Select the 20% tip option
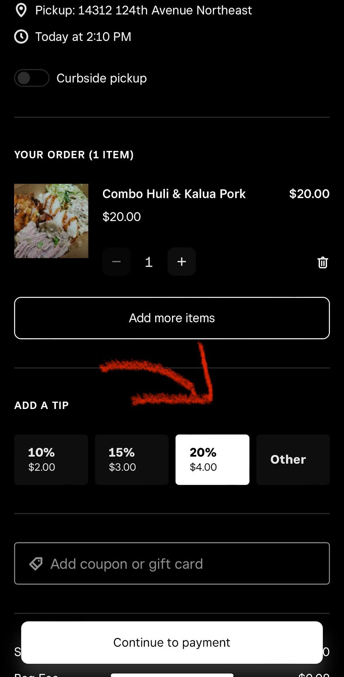344x677 pixels. tap(212, 459)
